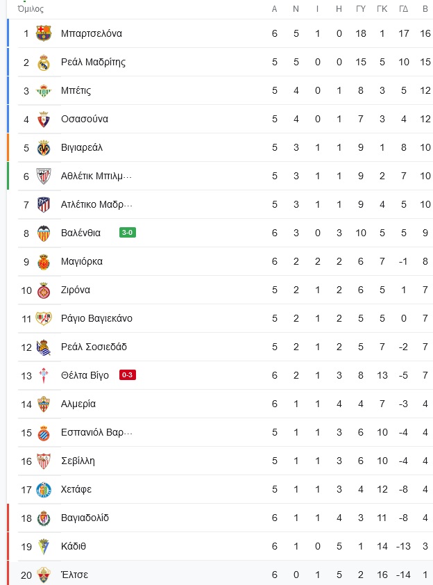Screen dimensions: 433x585
Task: Click the Sevilla team logo
Action: click(x=44, y=461)
